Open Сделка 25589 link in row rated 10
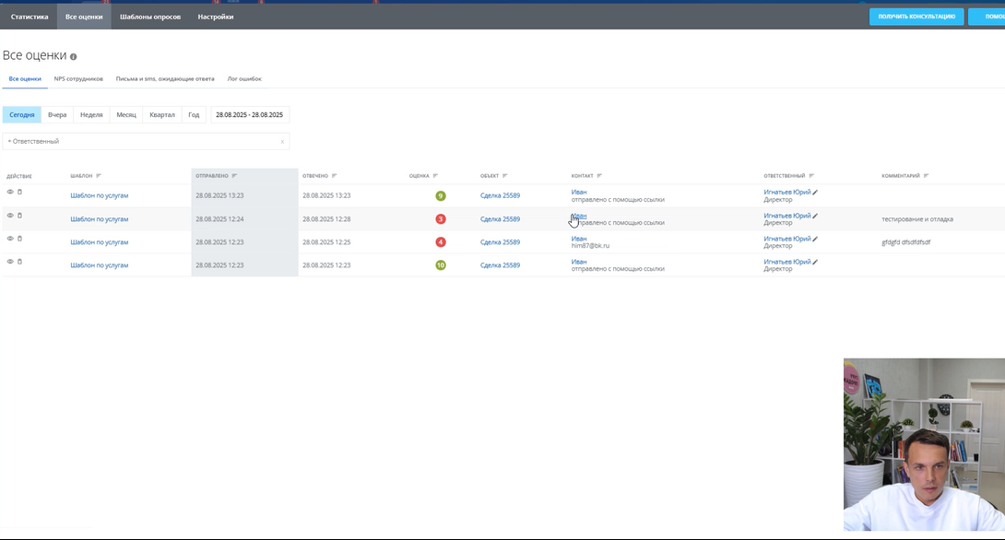1005x540 pixels. 500,265
